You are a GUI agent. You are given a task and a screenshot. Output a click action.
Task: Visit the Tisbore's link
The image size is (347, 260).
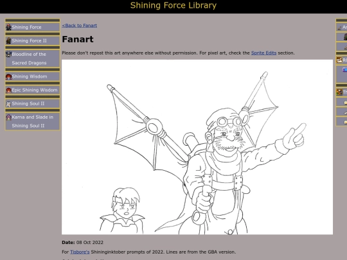point(80,252)
